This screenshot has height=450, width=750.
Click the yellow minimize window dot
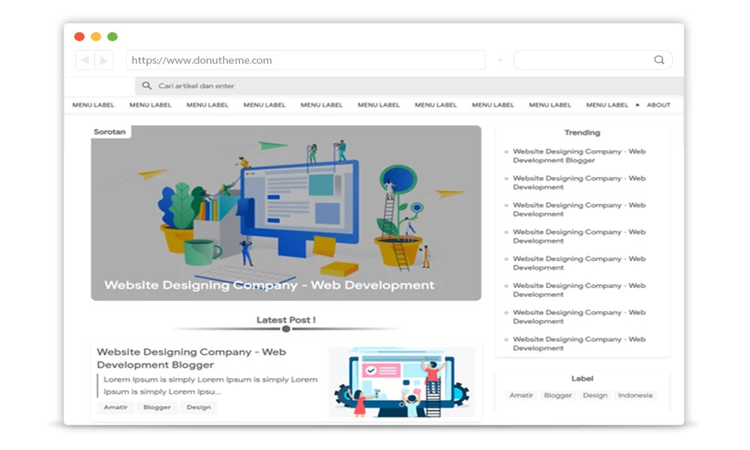coord(96,37)
